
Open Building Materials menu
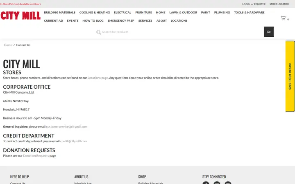point(60,12)
